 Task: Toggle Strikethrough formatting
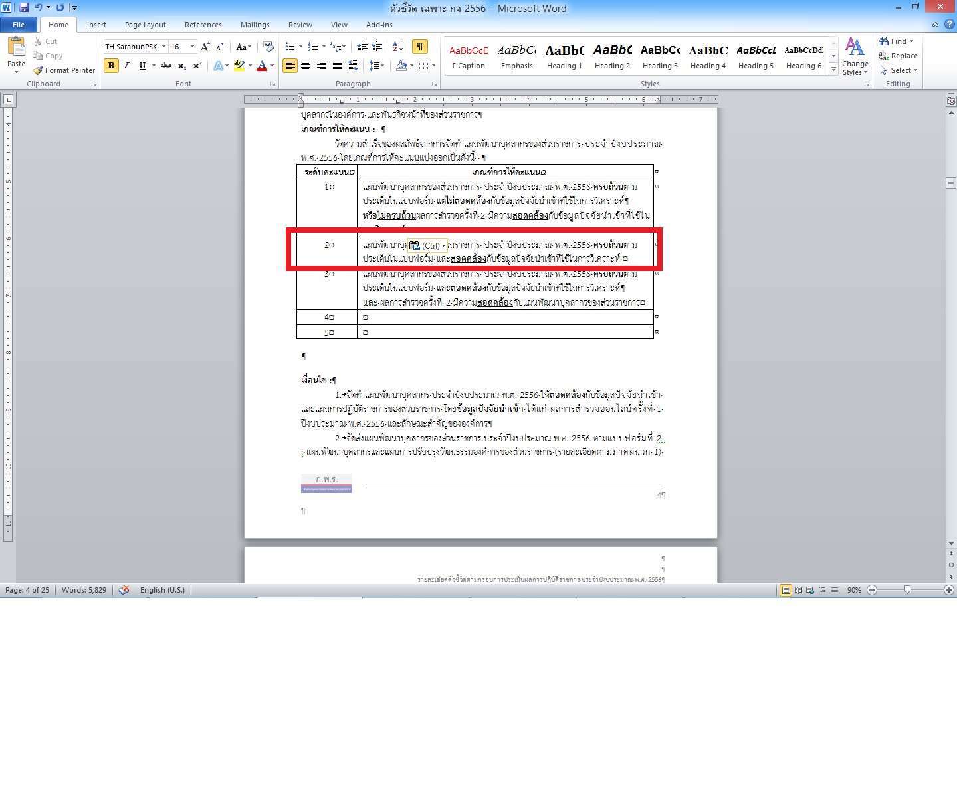166,66
